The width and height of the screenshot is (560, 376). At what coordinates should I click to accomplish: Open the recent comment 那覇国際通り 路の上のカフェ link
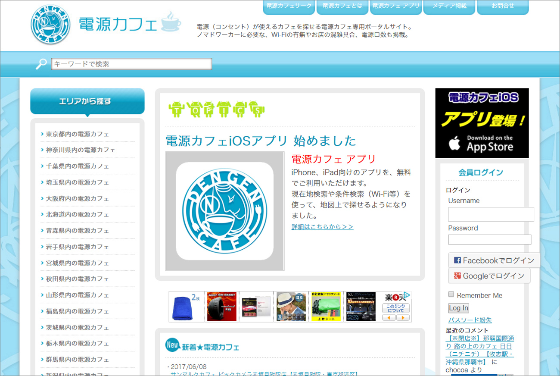[x=480, y=350]
